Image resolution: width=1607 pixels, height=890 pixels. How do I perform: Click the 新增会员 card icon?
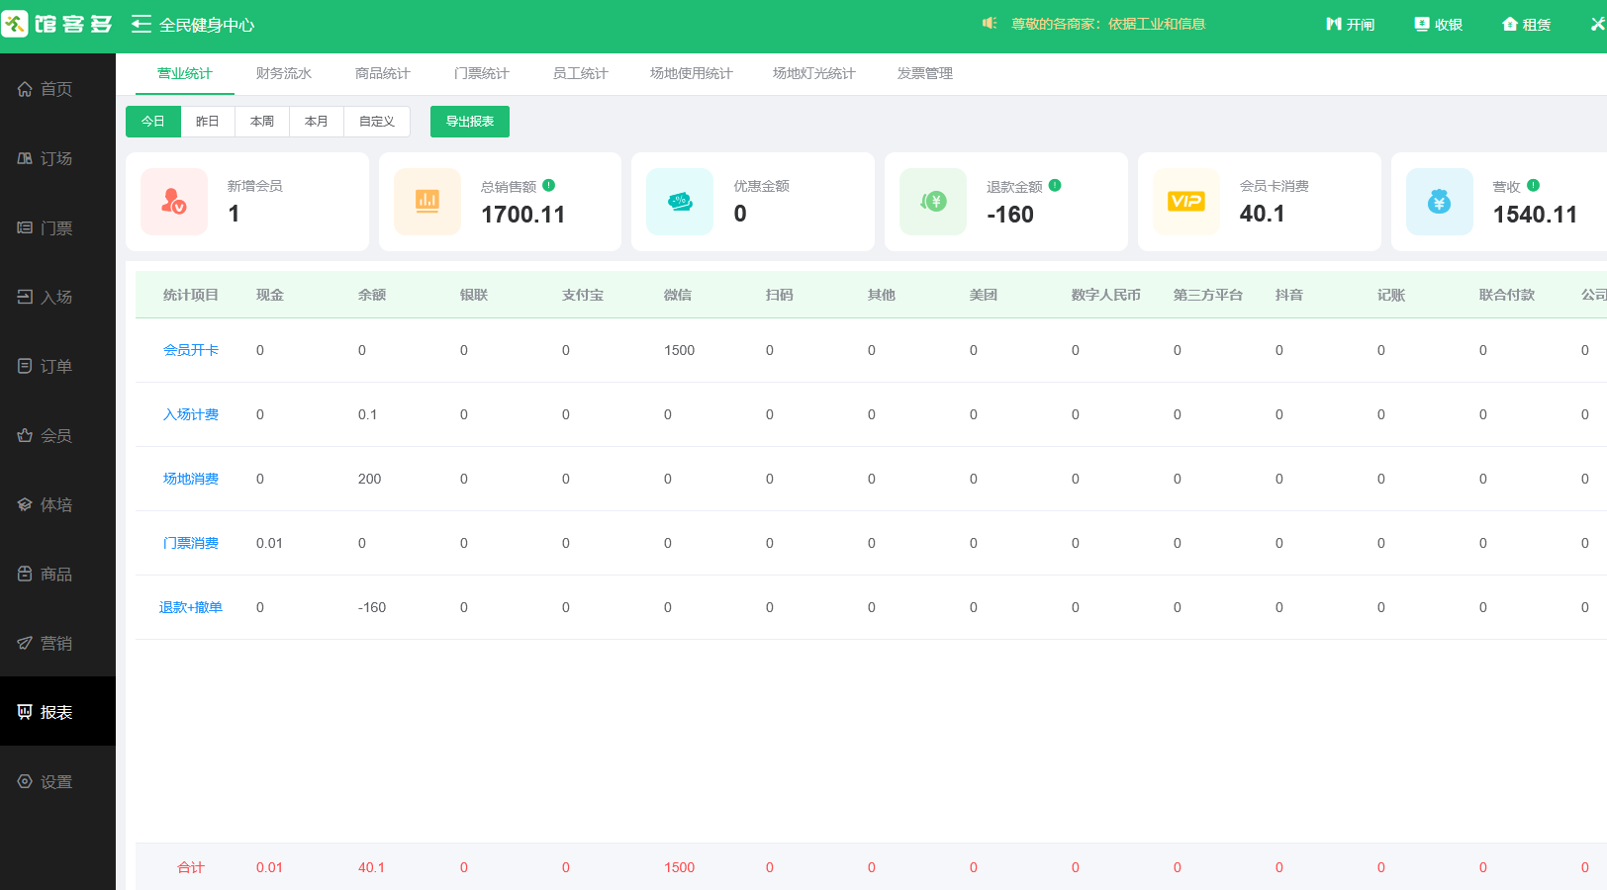(x=174, y=202)
